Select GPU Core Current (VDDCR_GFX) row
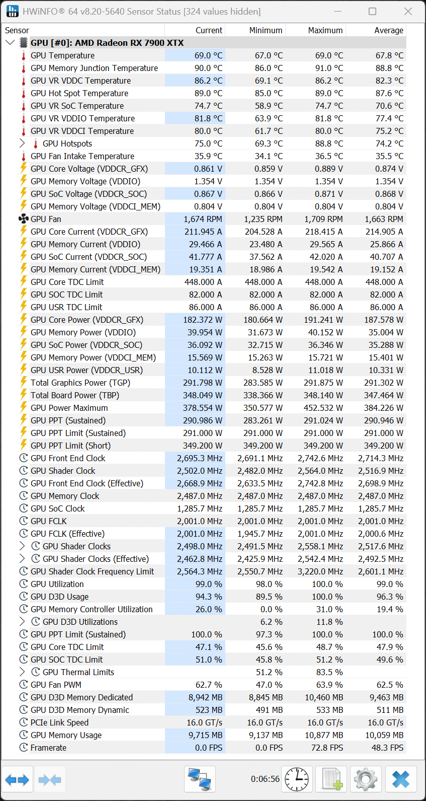Viewport: 426px width, 801px height. (204, 232)
